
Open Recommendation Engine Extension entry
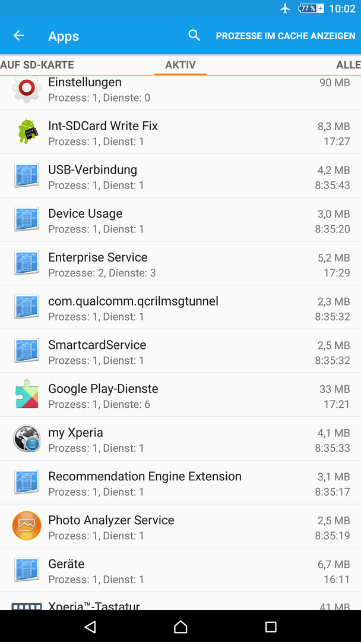[x=180, y=482]
